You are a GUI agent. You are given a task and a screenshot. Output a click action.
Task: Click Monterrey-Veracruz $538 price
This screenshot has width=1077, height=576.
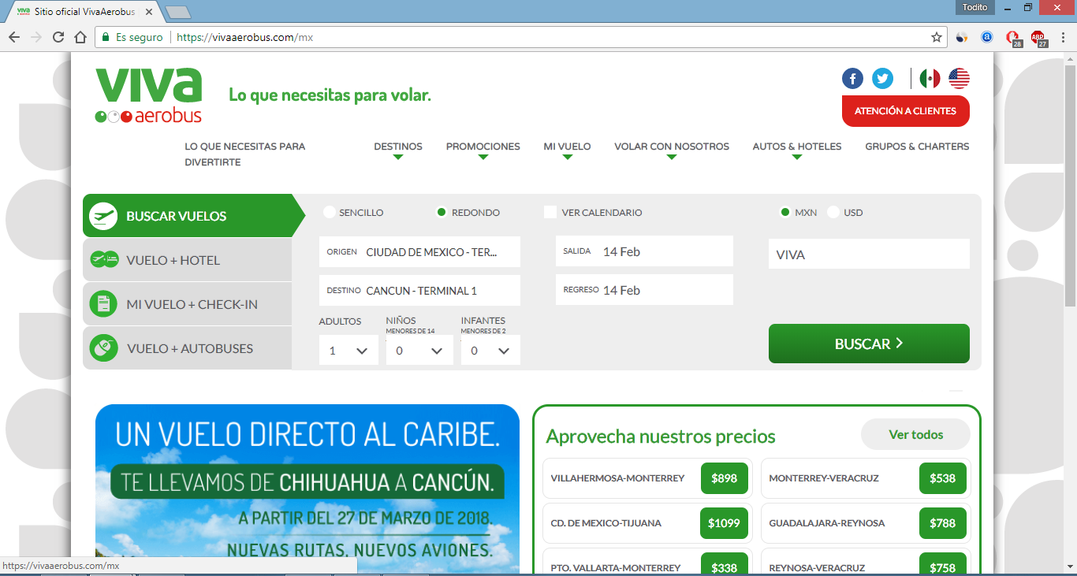click(x=943, y=478)
